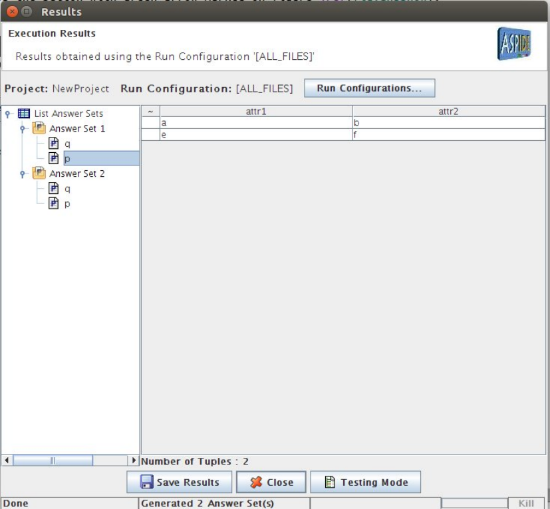550x509 pixels.
Task: Click the Answer Set 2 folder icon
Action: 39,173
